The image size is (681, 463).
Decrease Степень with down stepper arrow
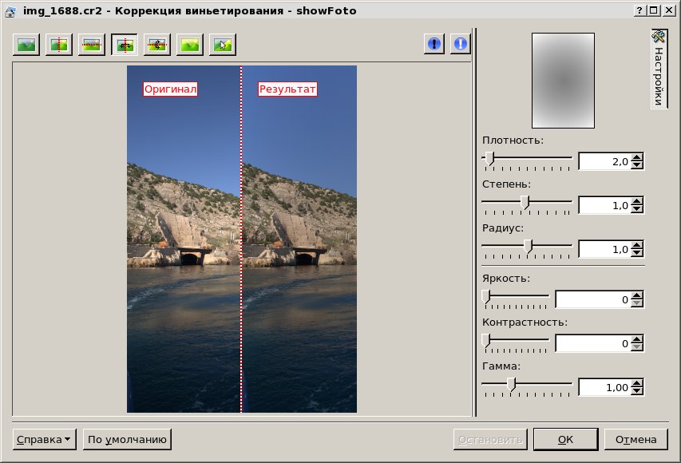[637, 209]
